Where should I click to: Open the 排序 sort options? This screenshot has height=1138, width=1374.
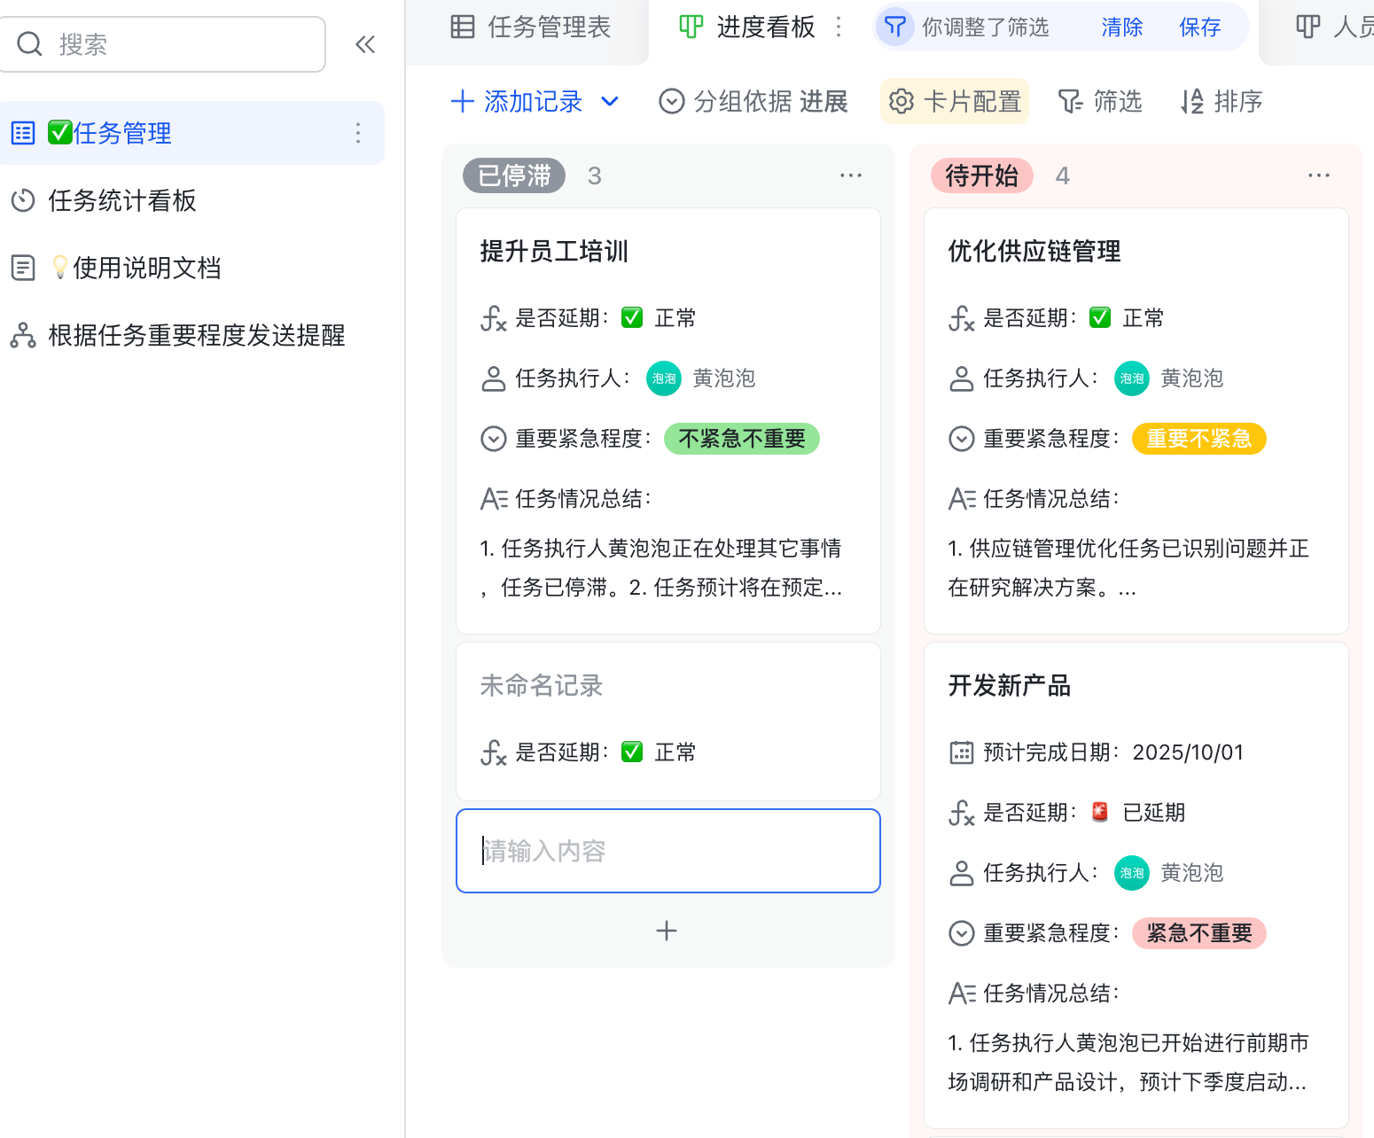1220,101
